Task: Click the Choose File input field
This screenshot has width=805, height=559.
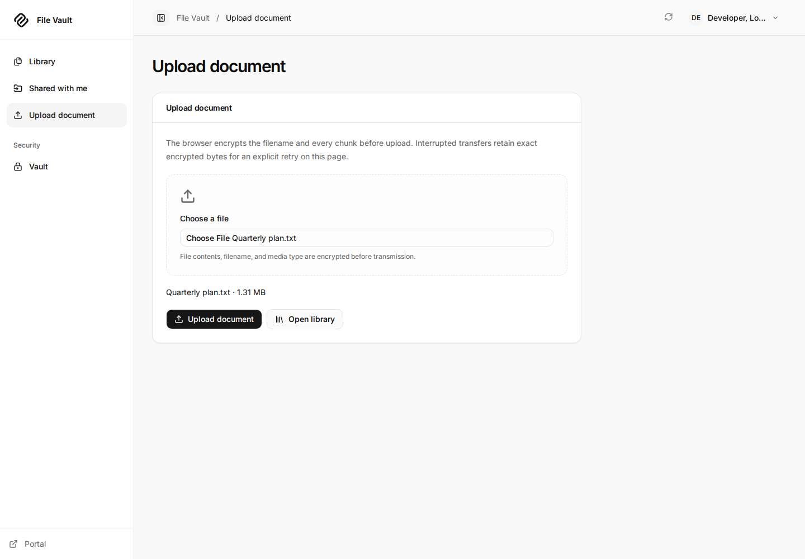Action: (x=367, y=238)
